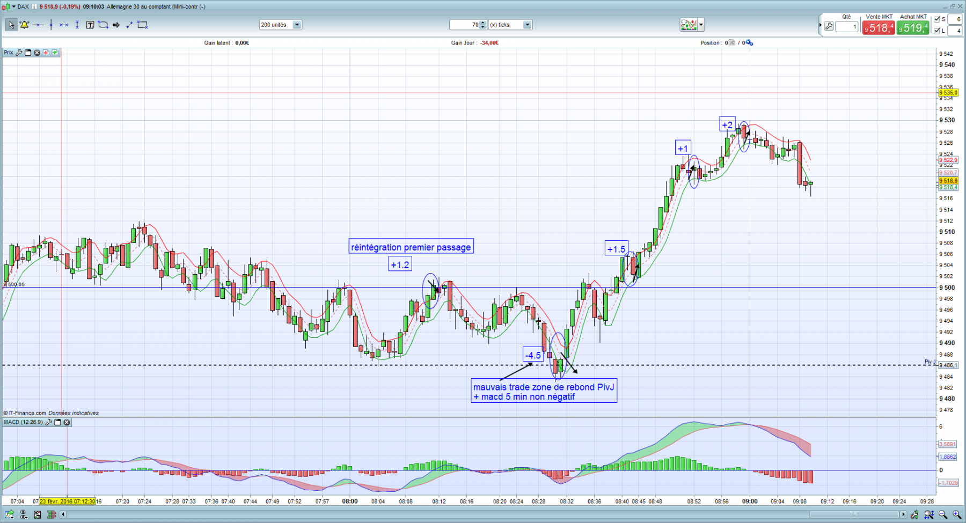Open the 200 unités dropdown

point(297,25)
